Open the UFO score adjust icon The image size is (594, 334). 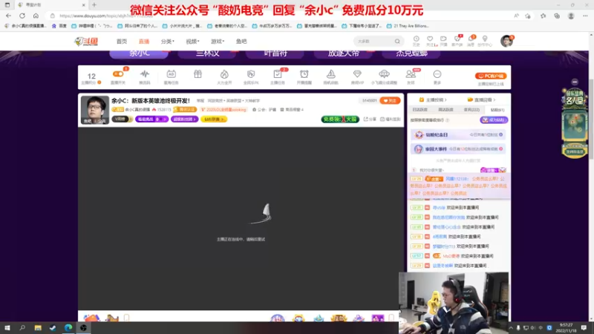coord(384,76)
